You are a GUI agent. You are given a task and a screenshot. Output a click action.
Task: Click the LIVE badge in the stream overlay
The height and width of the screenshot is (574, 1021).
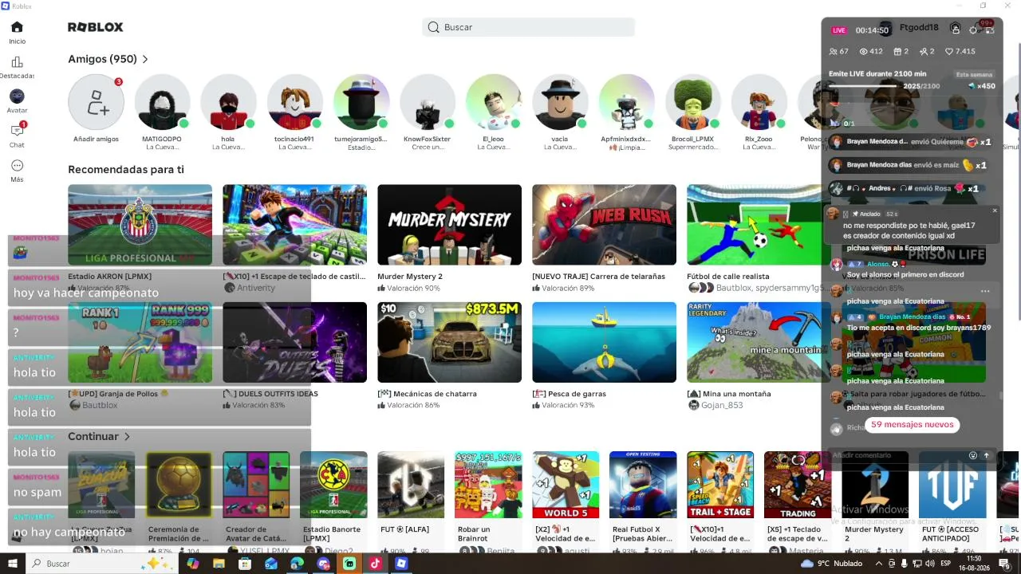(x=838, y=30)
